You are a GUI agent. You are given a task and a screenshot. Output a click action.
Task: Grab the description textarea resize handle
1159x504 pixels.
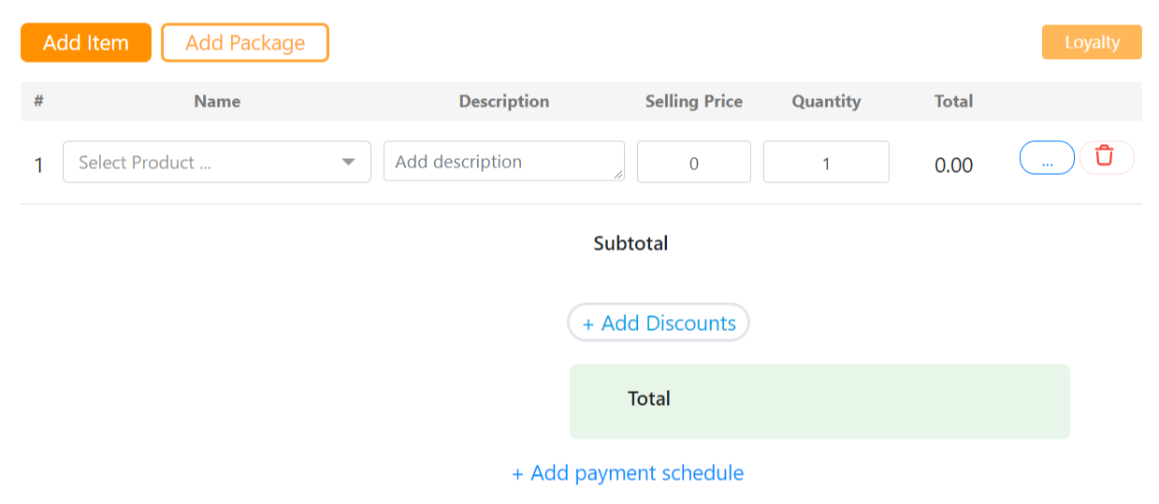(x=618, y=174)
